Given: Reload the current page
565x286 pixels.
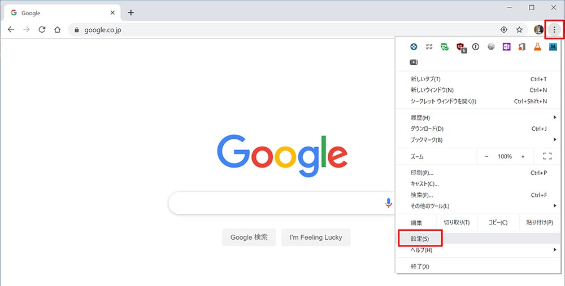Looking at the screenshot, I should 42,30.
